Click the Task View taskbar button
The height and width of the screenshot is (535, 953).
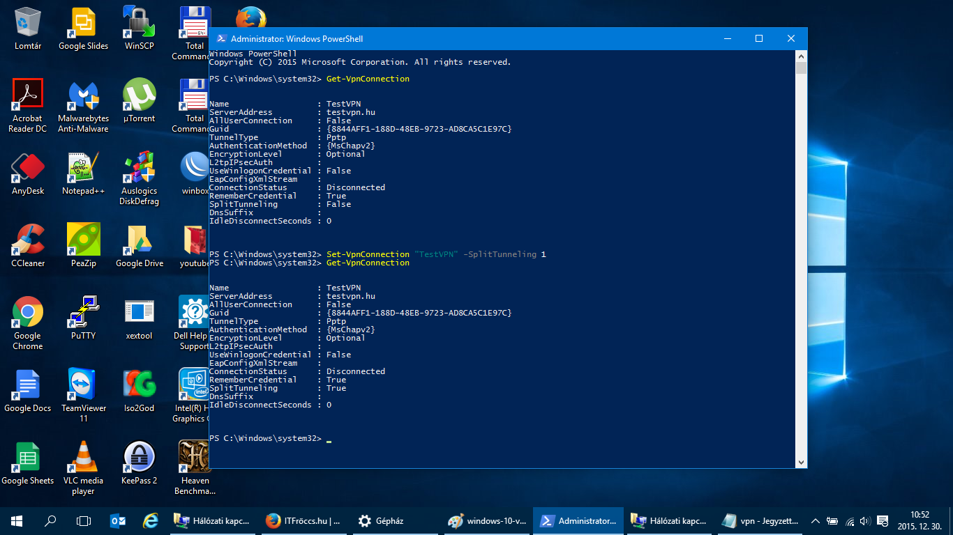(84, 520)
